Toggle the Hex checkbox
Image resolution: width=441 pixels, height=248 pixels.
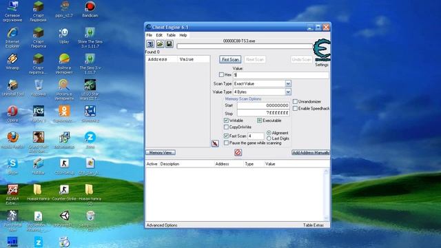click(221, 74)
